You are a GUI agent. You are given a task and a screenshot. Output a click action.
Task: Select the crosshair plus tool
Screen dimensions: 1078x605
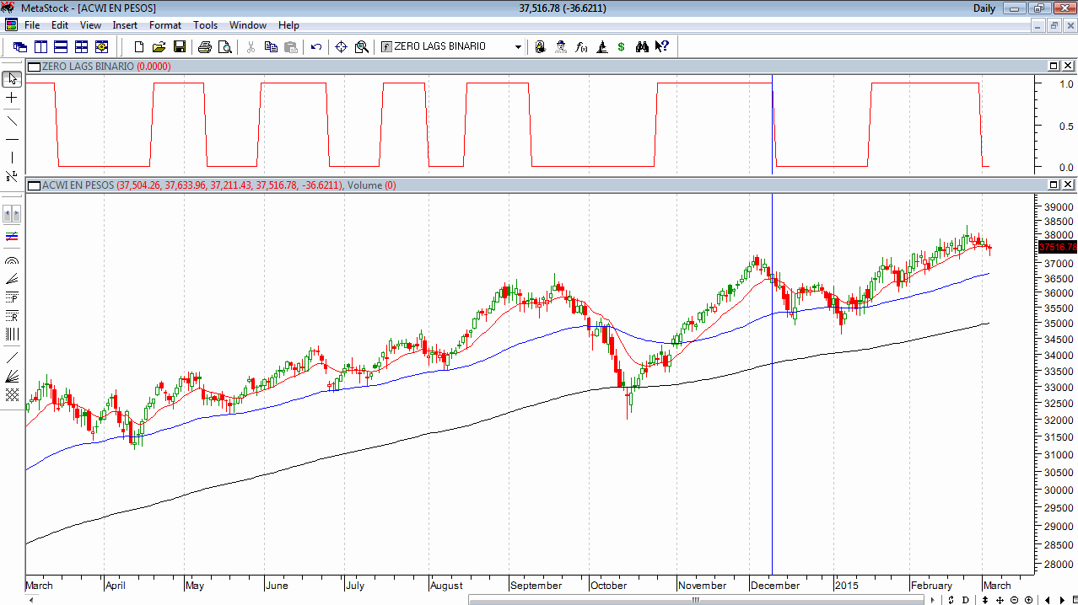coord(12,98)
